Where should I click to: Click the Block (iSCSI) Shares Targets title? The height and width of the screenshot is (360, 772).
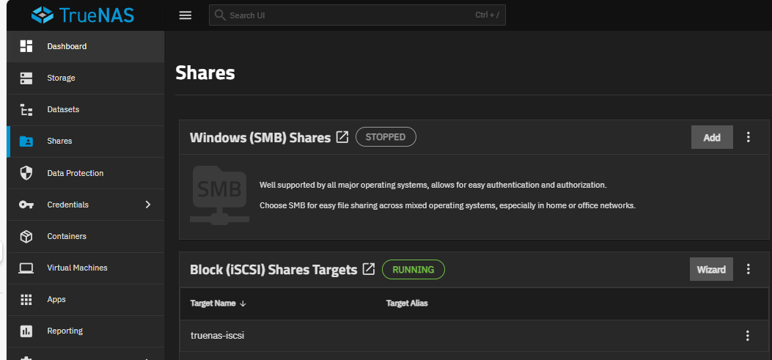point(273,269)
